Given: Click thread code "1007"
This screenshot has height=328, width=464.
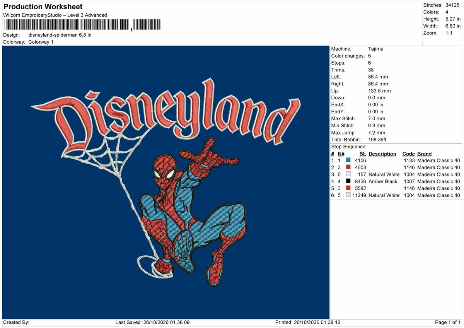Looking at the screenshot, I should click(x=409, y=181).
